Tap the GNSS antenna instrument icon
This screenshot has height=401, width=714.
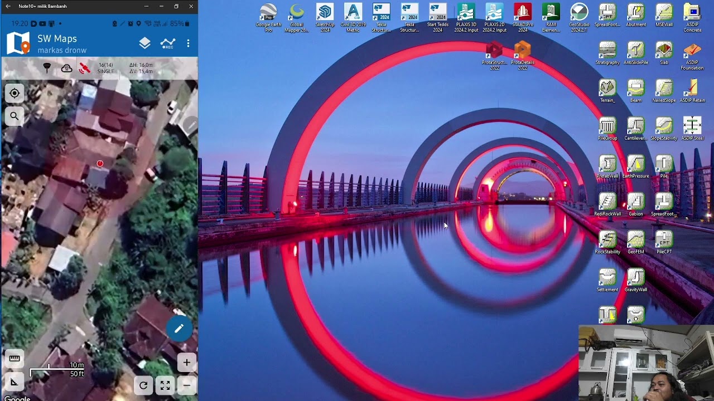click(47, 68)
